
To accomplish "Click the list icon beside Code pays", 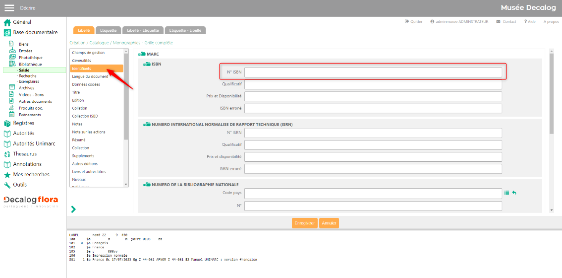I will (506, 193).
